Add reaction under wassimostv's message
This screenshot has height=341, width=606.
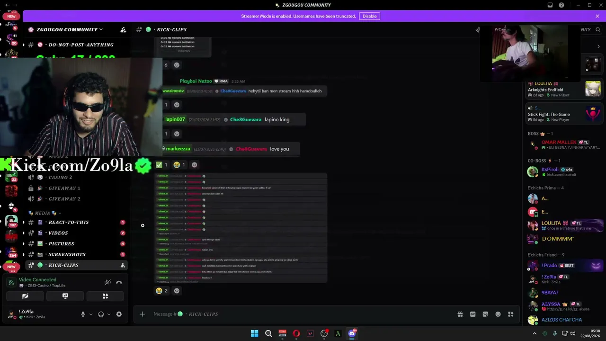click(177, 105)
